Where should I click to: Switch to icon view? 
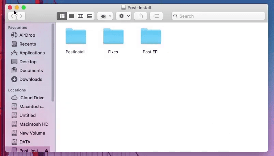[x=62, y=16]
